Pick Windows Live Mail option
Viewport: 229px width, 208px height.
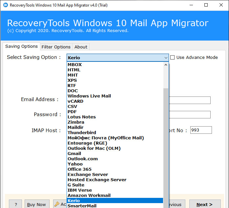(x=115, y=96)
